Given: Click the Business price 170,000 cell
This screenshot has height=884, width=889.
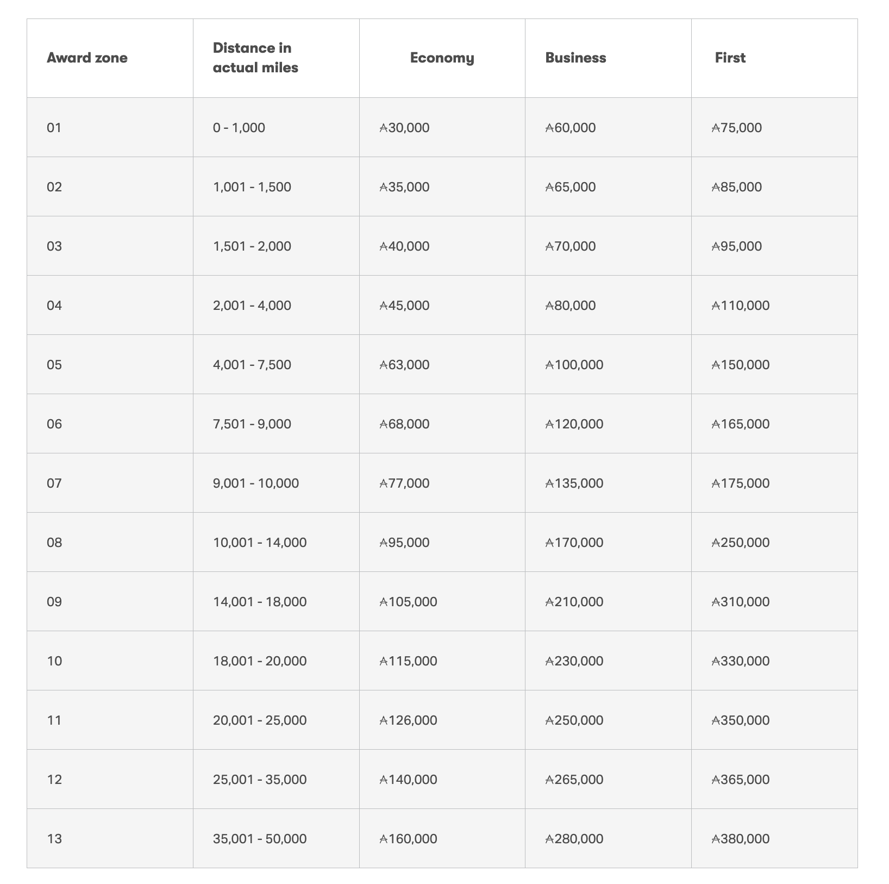Looking at the screenshot, I should coord(608,543).
